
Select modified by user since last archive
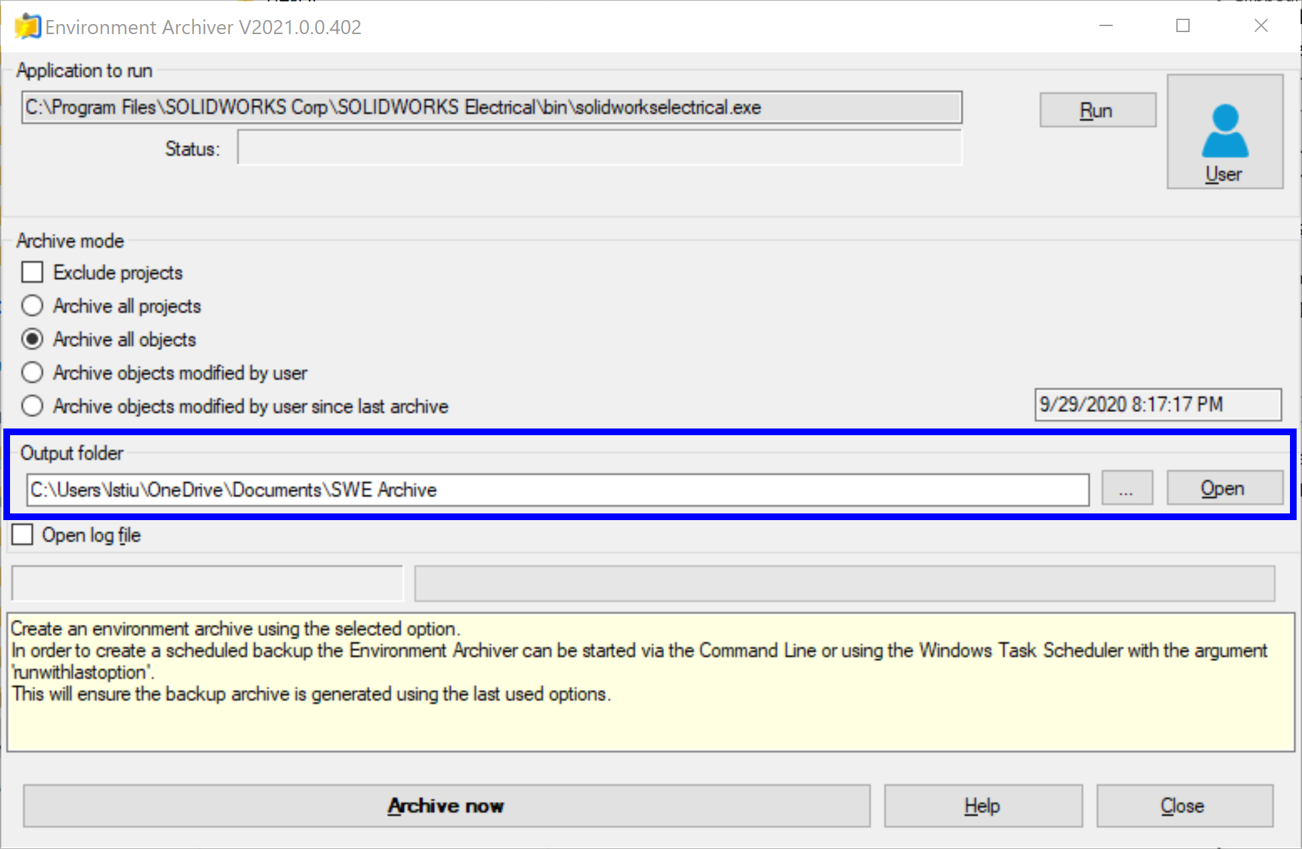[x=32, y=406]
